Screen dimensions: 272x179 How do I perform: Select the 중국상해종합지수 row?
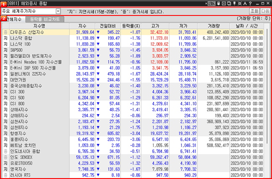133,86
